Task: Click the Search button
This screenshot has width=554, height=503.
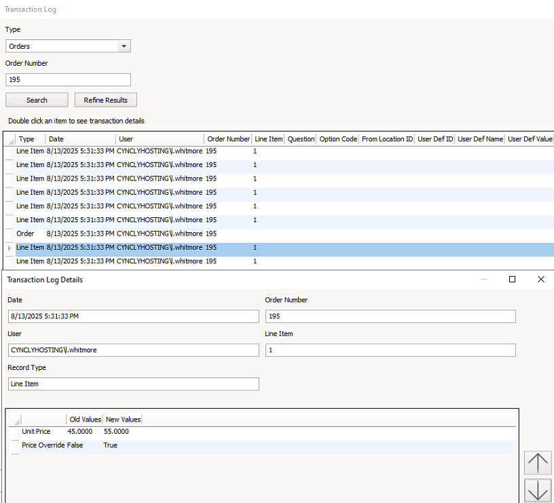Action: [37, 100]
